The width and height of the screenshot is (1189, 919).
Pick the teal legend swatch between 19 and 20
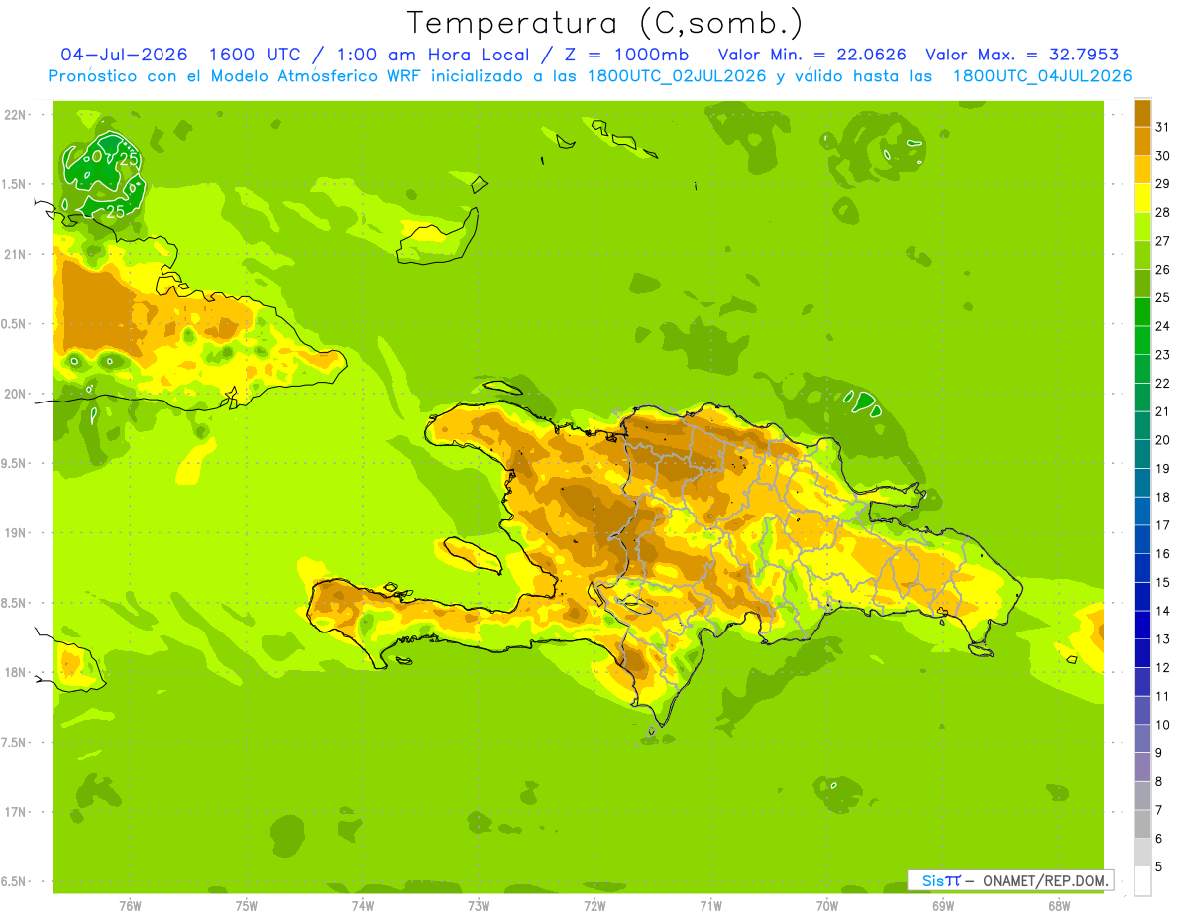[x=1142, y=454]
